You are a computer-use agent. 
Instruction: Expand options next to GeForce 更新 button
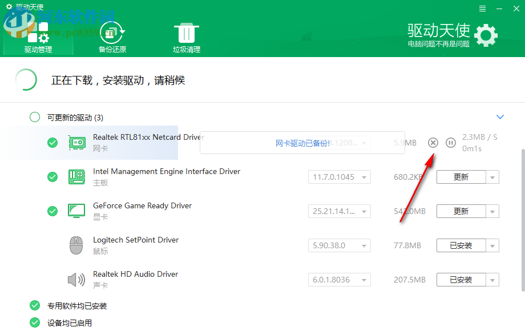(493, 211)
